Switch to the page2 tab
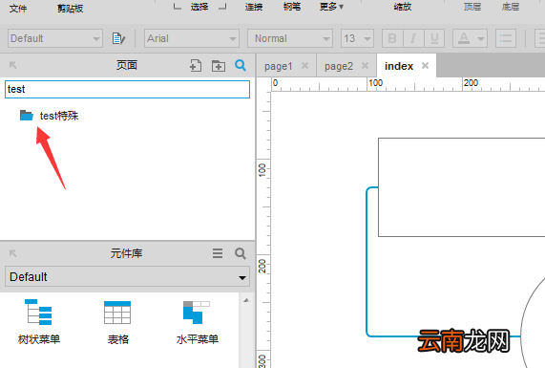Viewport: 545px width, 368px height. pyautogui.click(x=339, y=66)
